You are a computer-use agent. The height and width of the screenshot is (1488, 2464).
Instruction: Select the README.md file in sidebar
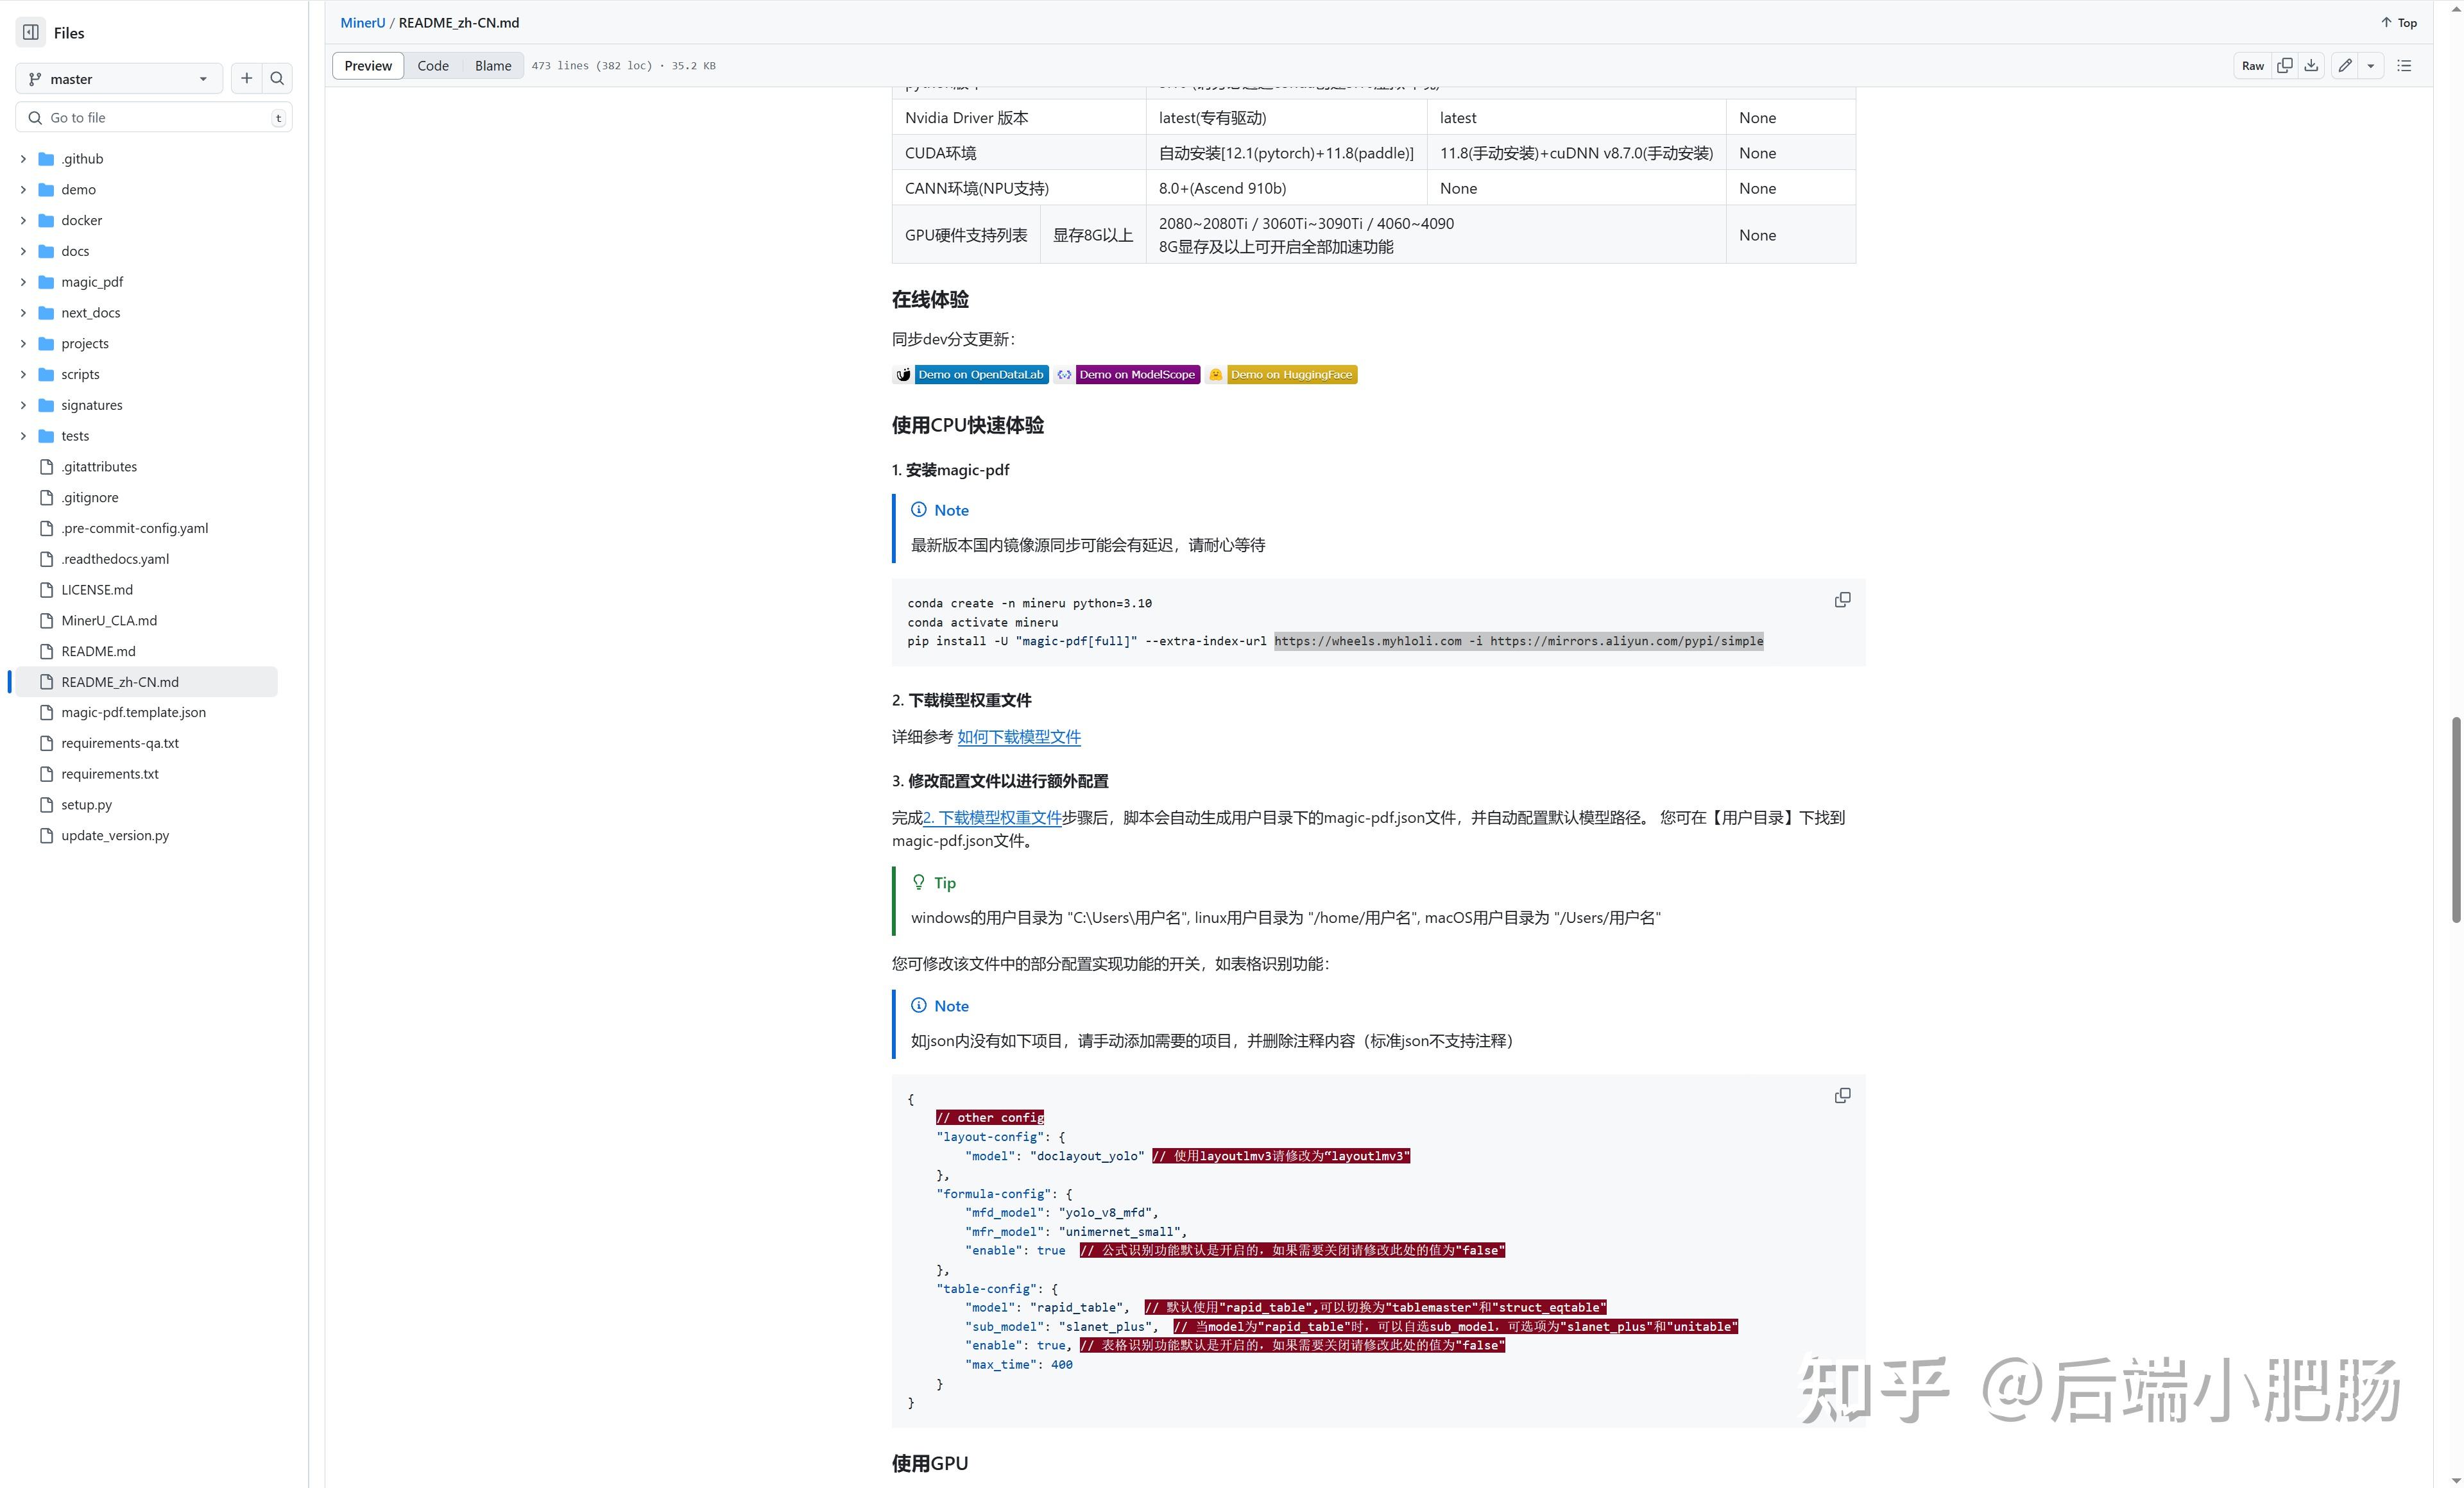[98, 650]
